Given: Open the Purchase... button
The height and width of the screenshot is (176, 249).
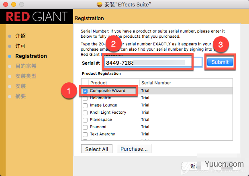Looking at the screenshot, I should [x=134, y=149].
